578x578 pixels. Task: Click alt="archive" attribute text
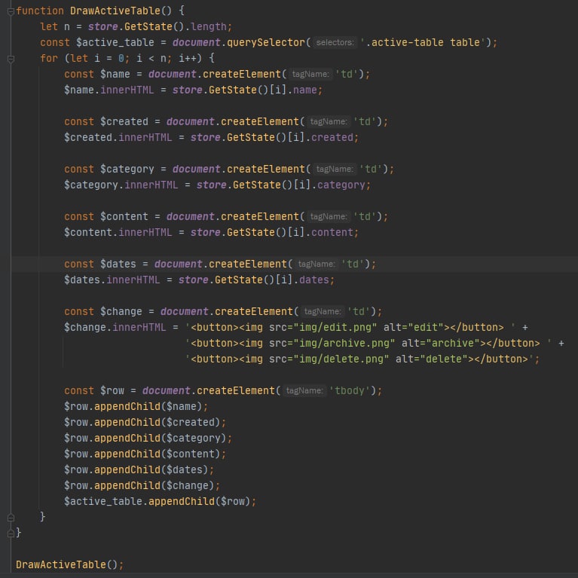tap(441, 344)
